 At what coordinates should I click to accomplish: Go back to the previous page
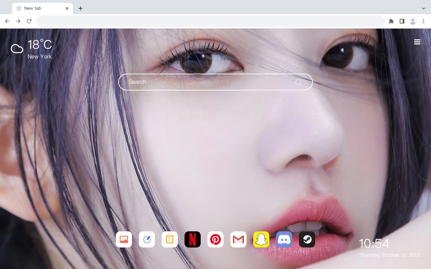point(7,21)
